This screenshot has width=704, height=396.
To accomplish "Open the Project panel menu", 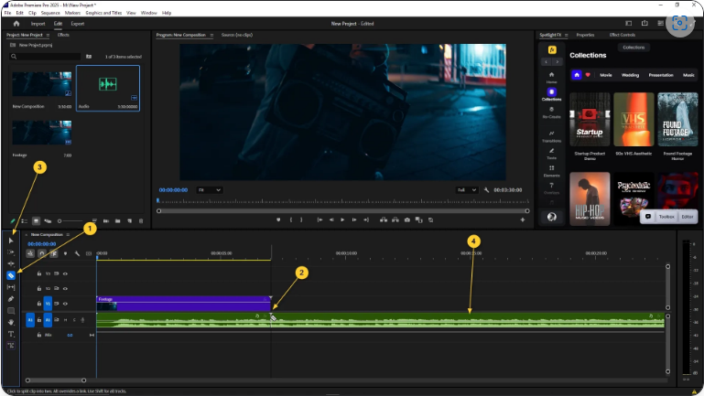I will click(x=48, y=35).
